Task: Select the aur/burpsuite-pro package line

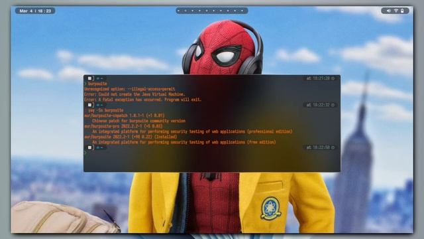Action: click(123, 126)
